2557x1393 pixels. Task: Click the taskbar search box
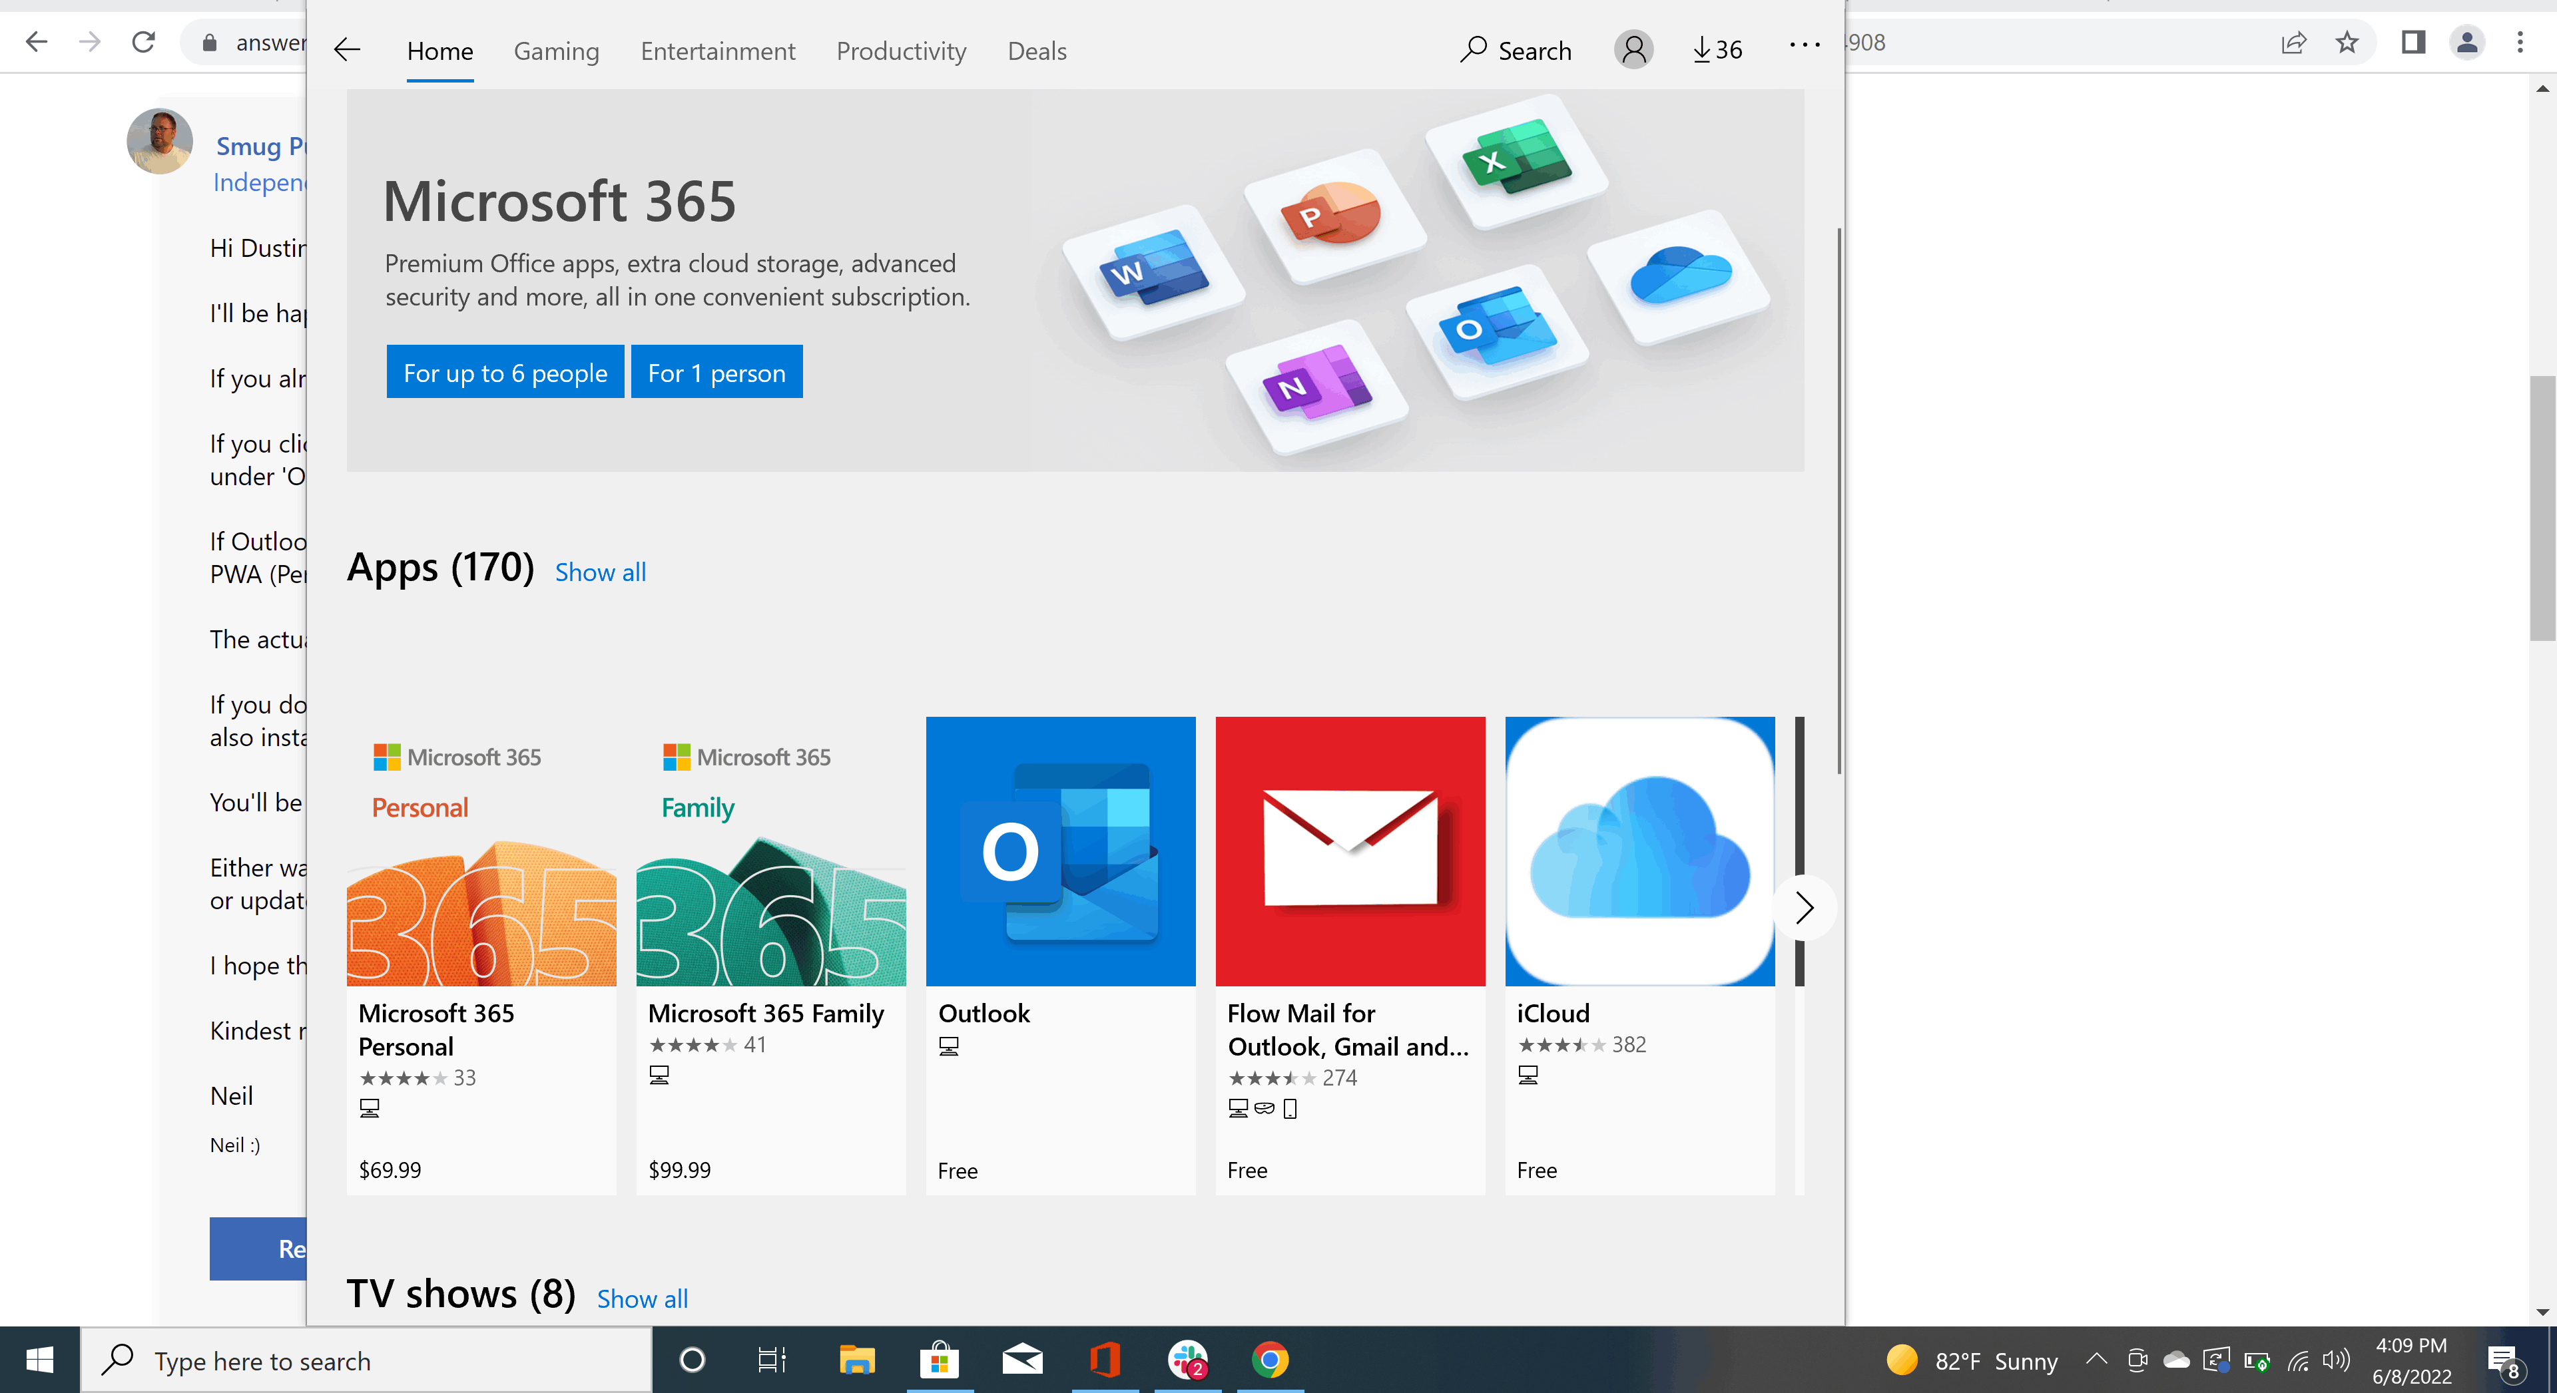366,1360
